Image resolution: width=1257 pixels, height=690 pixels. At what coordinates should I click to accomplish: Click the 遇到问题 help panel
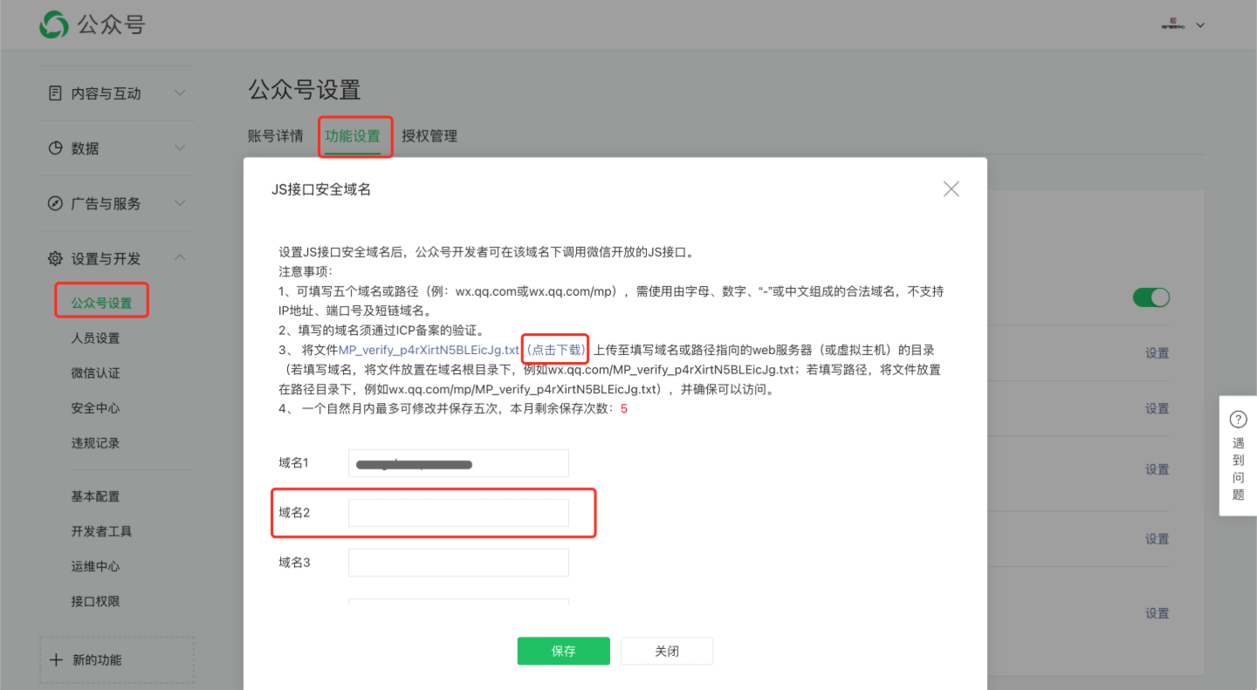[x=1238, y=455]
